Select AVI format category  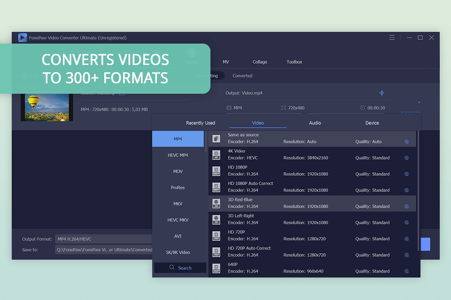pyautogui.click(x=178, y=236)
